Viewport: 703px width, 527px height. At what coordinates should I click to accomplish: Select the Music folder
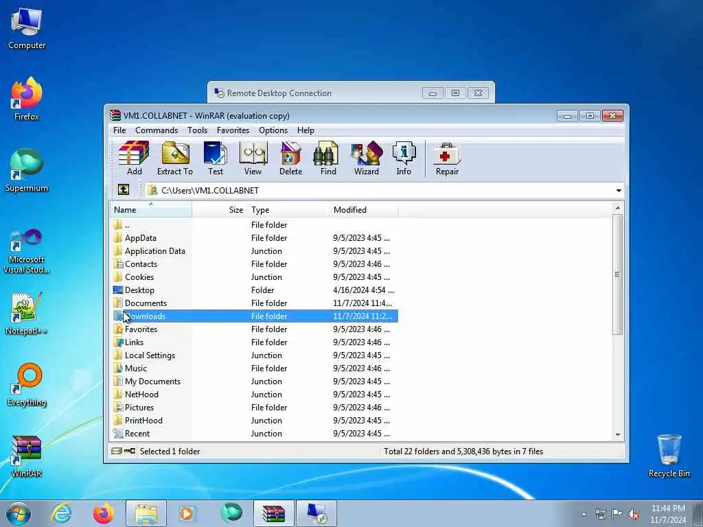pos(254,368)
